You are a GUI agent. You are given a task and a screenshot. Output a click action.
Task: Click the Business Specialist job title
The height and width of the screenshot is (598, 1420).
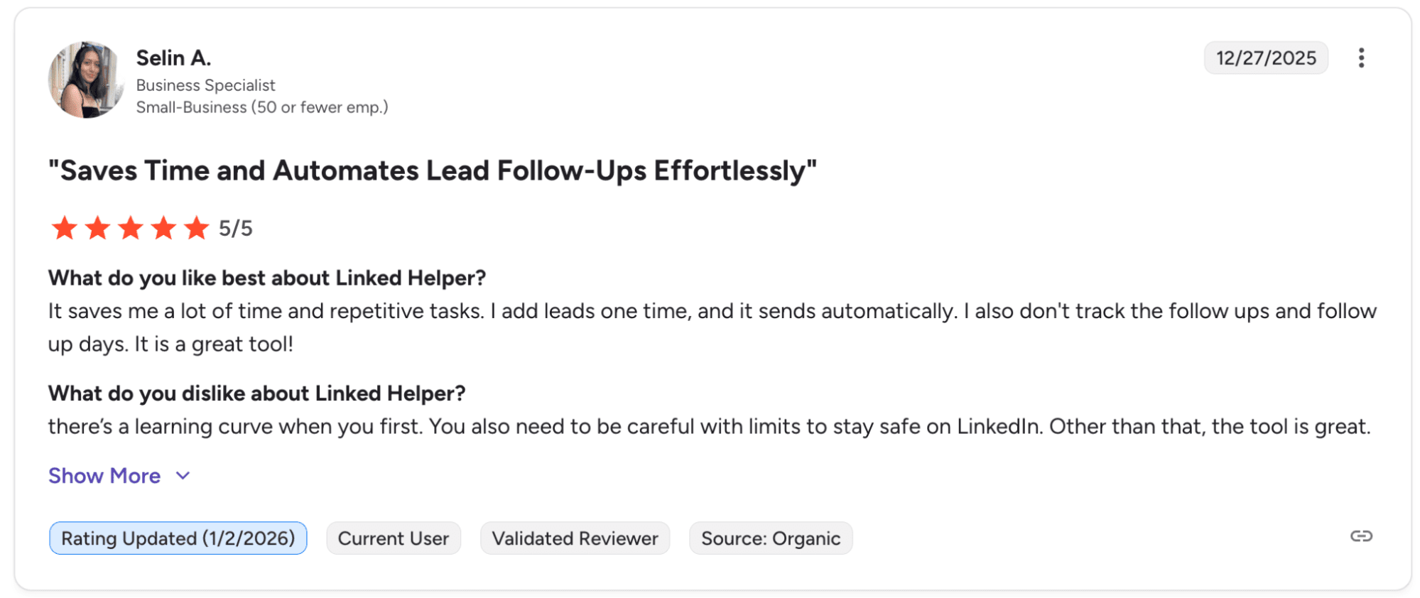pyautogui.click(x=205, y=85)
